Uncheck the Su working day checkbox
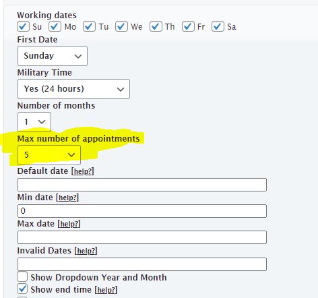This screenshot has height=298, width=318. click(23, 26)
